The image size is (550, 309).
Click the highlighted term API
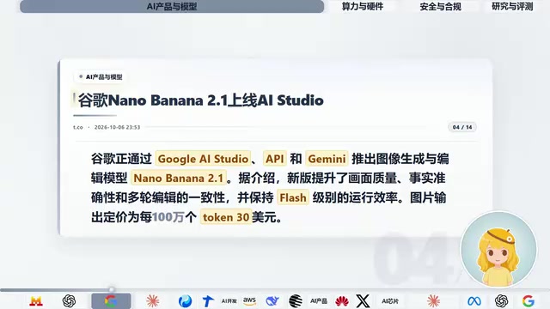(275, 159)
